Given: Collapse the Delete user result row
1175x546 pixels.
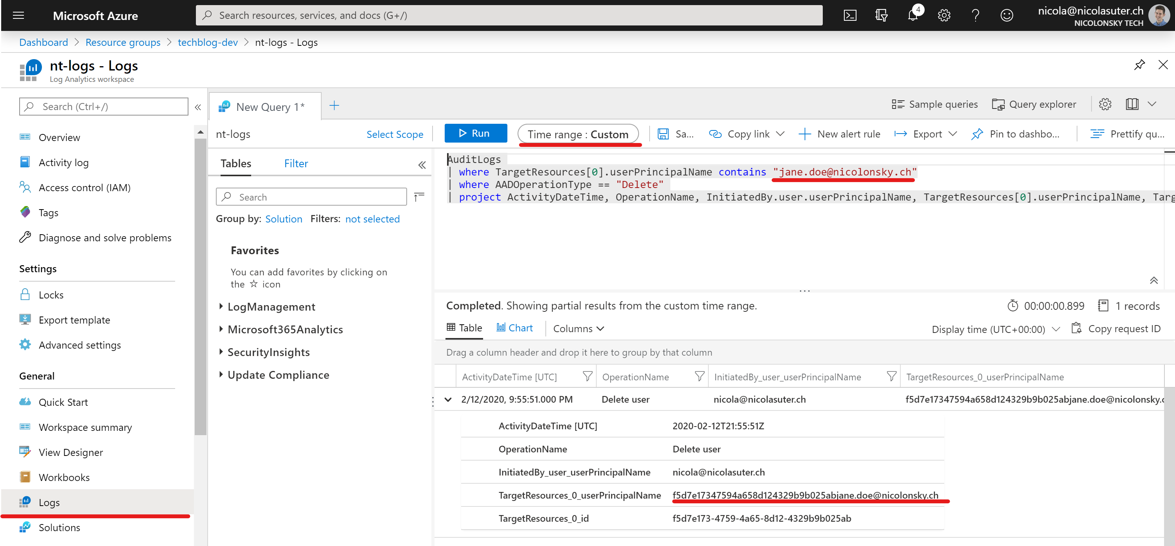Looking at the screenshot, I should 448,400.
